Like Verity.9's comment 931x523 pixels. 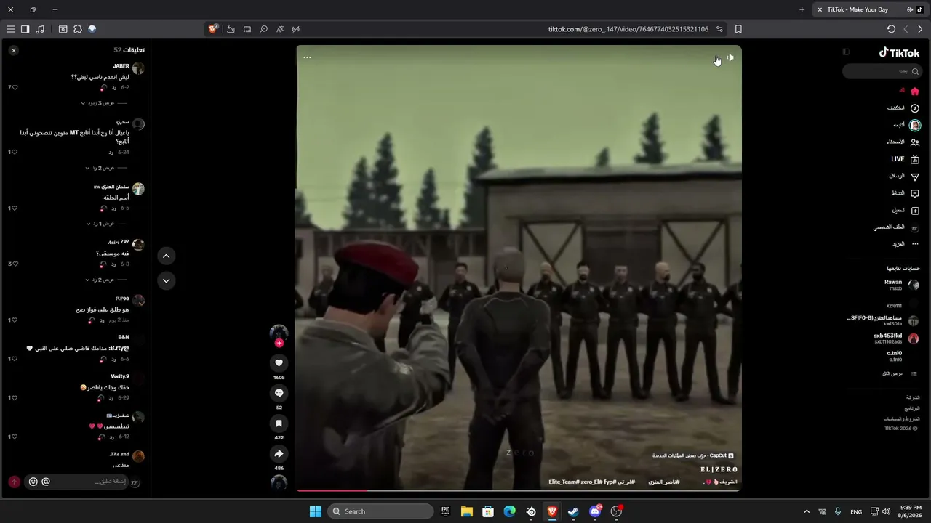(13, 398)
